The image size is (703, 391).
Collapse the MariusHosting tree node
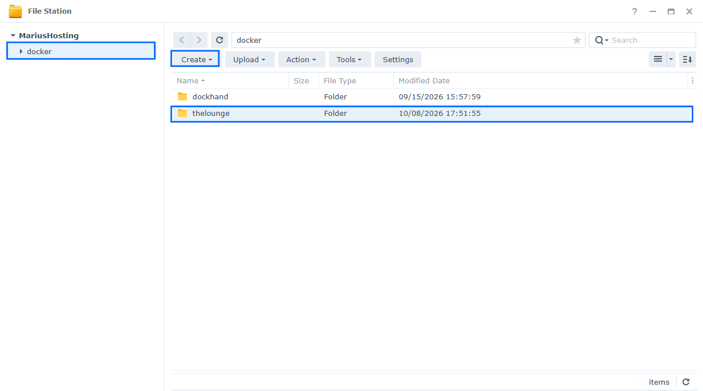[13, 35]
